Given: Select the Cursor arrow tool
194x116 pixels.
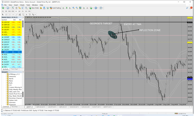Looking at the screenshot, I should 3,15.
